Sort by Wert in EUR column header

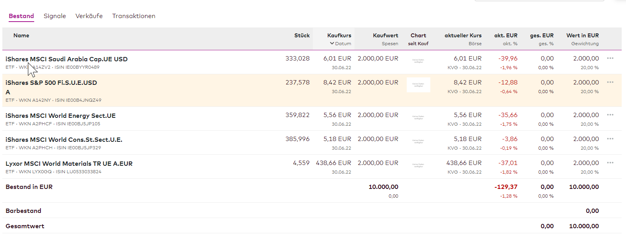click(582, 35)
